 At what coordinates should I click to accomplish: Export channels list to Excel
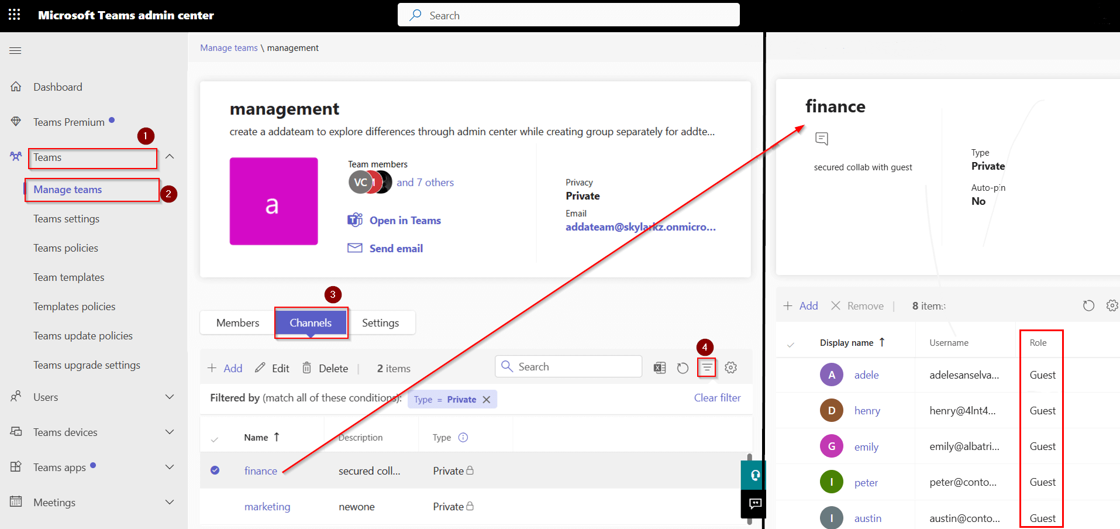[660, 367]
